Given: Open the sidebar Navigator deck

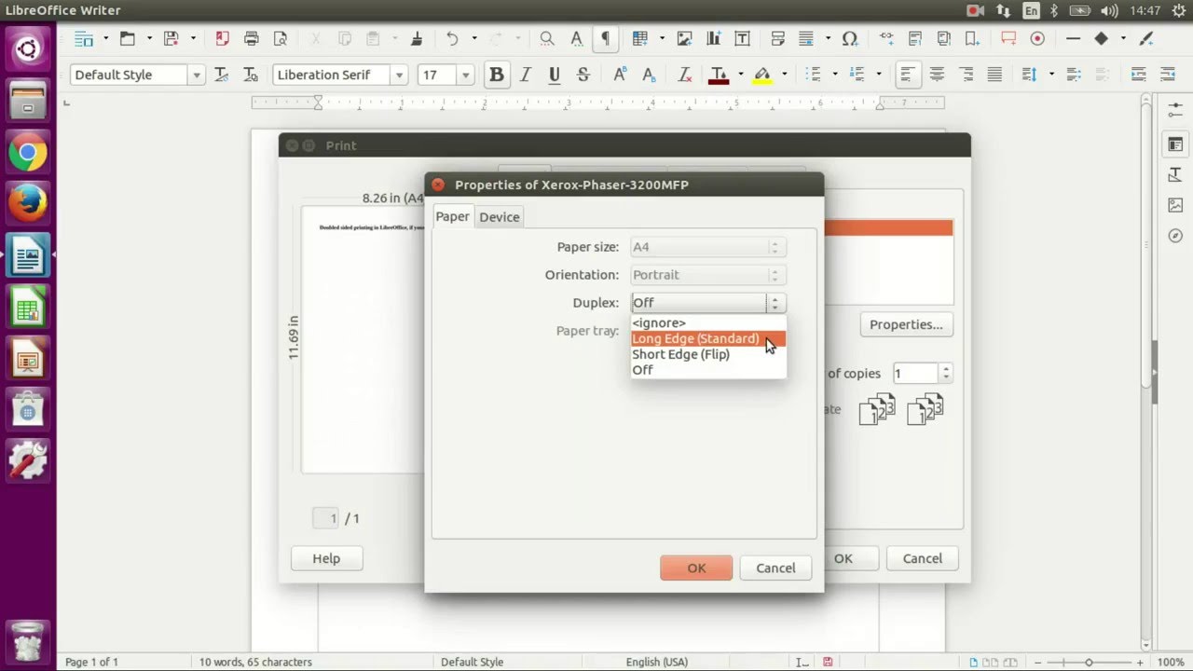Looking at the screenshot, I should click(x=1175, y=236).
